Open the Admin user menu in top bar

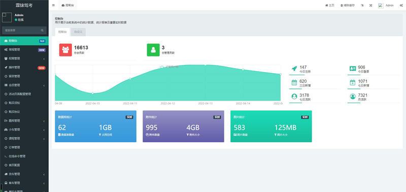386,5
